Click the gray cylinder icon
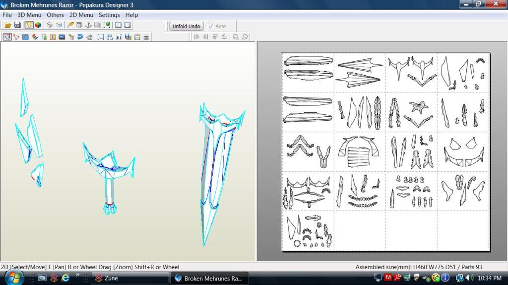This screenshot has height=285, width=508. 79,25
